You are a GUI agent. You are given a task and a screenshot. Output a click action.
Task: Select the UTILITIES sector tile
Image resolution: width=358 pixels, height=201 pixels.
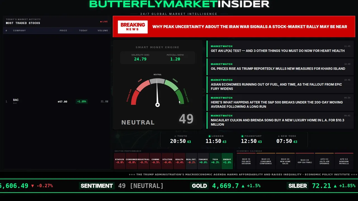pyautogui.click(x=168, y=161)
